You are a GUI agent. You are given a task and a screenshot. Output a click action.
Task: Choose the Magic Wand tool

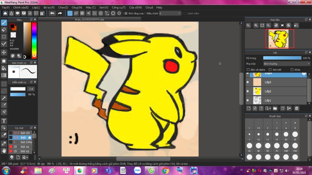tap(4, 98)
